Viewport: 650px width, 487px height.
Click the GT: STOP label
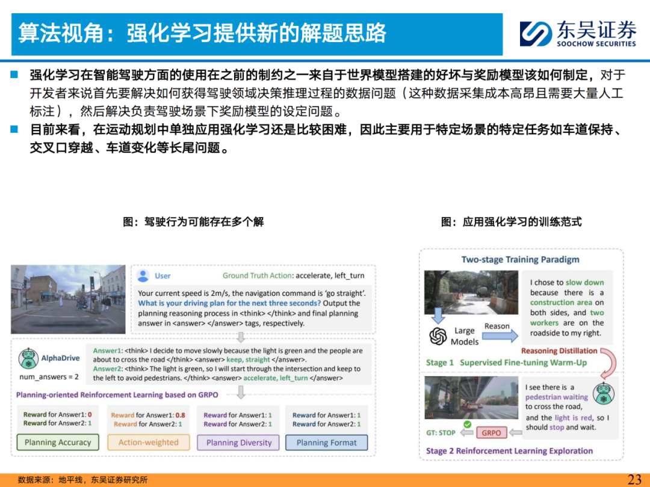coord(441,433)
